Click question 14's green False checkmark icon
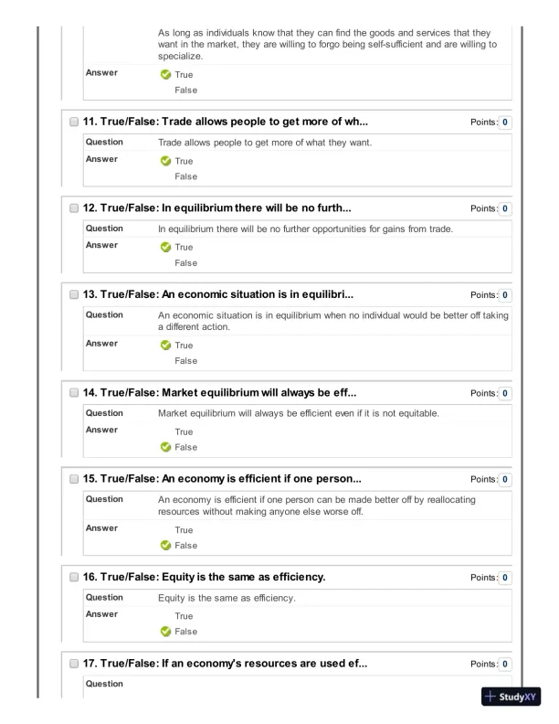Screen dimensions: 559x724 click(165, 448)
